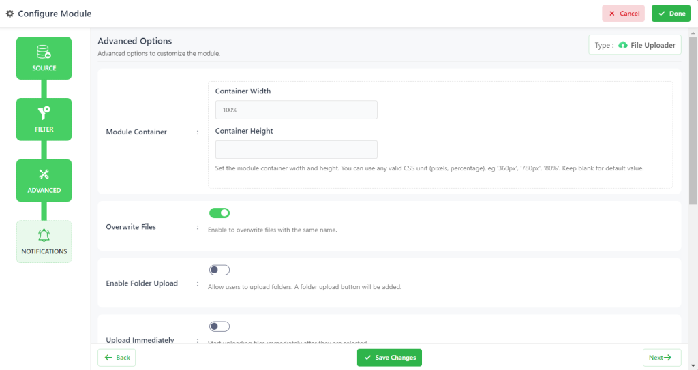The width and height of the screenshot is (698, 370).
Task: Cancel the module configuration
Action: pos(623,14)
